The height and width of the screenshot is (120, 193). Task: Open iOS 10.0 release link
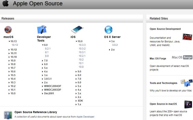(x=81, y=67)
